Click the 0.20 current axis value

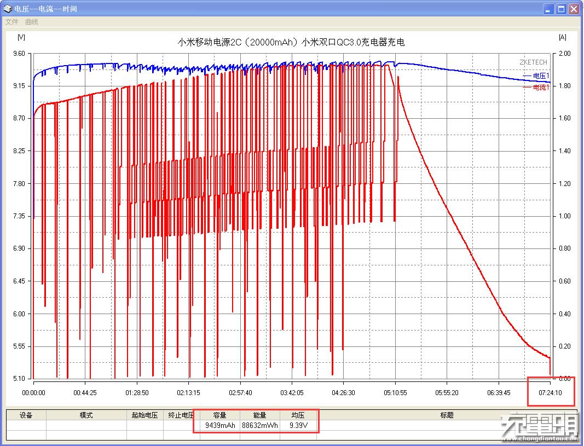tap(565, 346)
